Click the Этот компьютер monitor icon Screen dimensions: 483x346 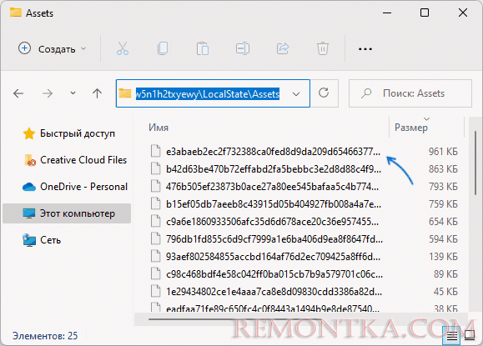tap(29, 213)
